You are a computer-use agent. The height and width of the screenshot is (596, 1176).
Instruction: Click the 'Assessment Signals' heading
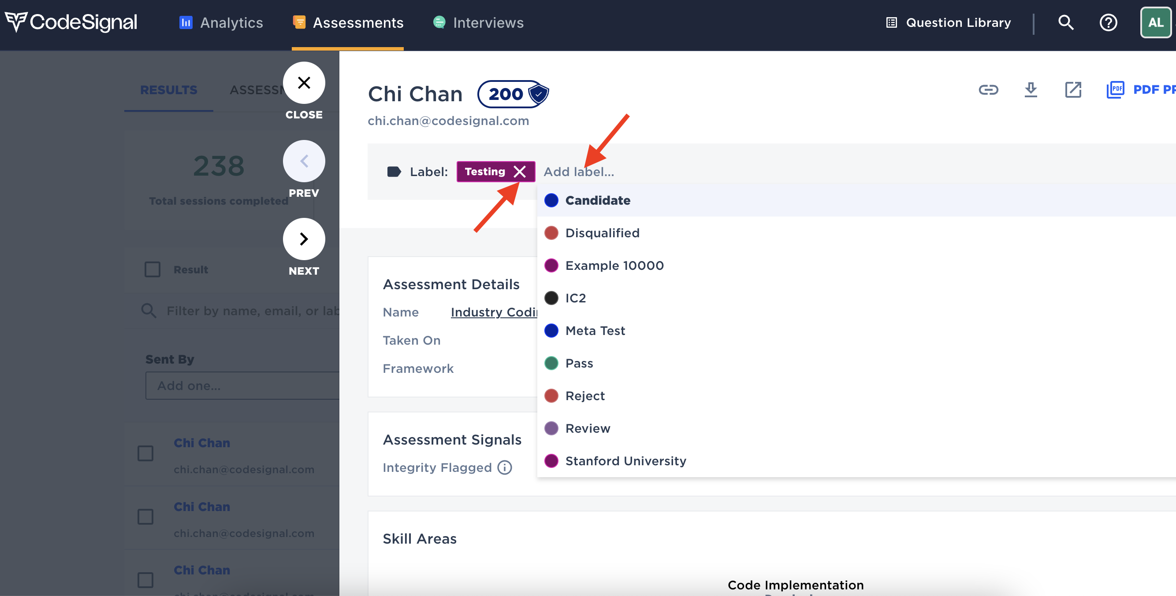(x=452, y=440)
